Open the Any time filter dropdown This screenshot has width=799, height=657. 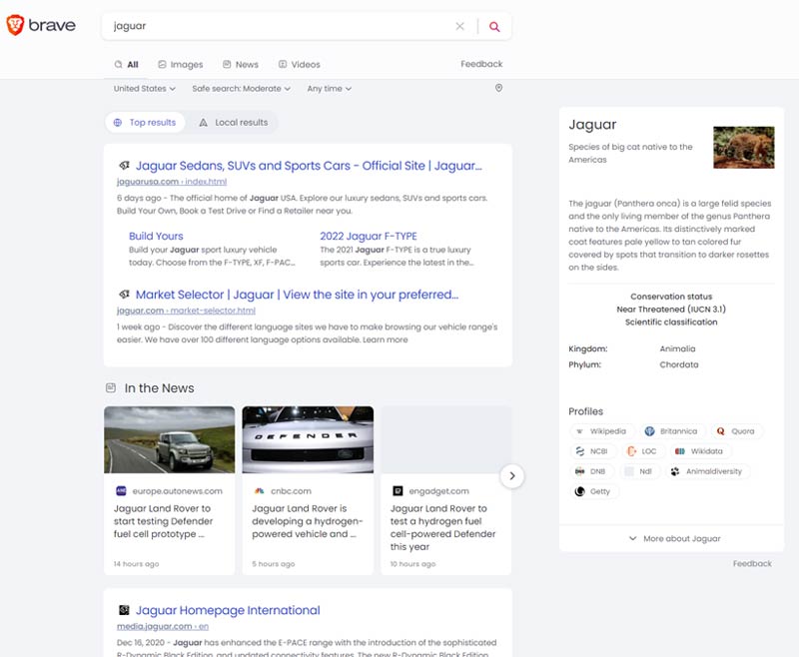[330, 88]
